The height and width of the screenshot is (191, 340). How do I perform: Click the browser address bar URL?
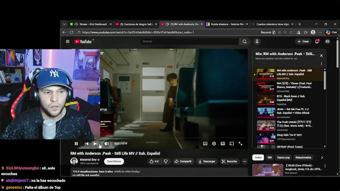coord(138,32)
